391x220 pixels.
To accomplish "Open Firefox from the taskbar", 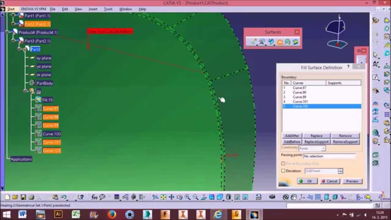I will pyautogui.click(x=112, y=215).
